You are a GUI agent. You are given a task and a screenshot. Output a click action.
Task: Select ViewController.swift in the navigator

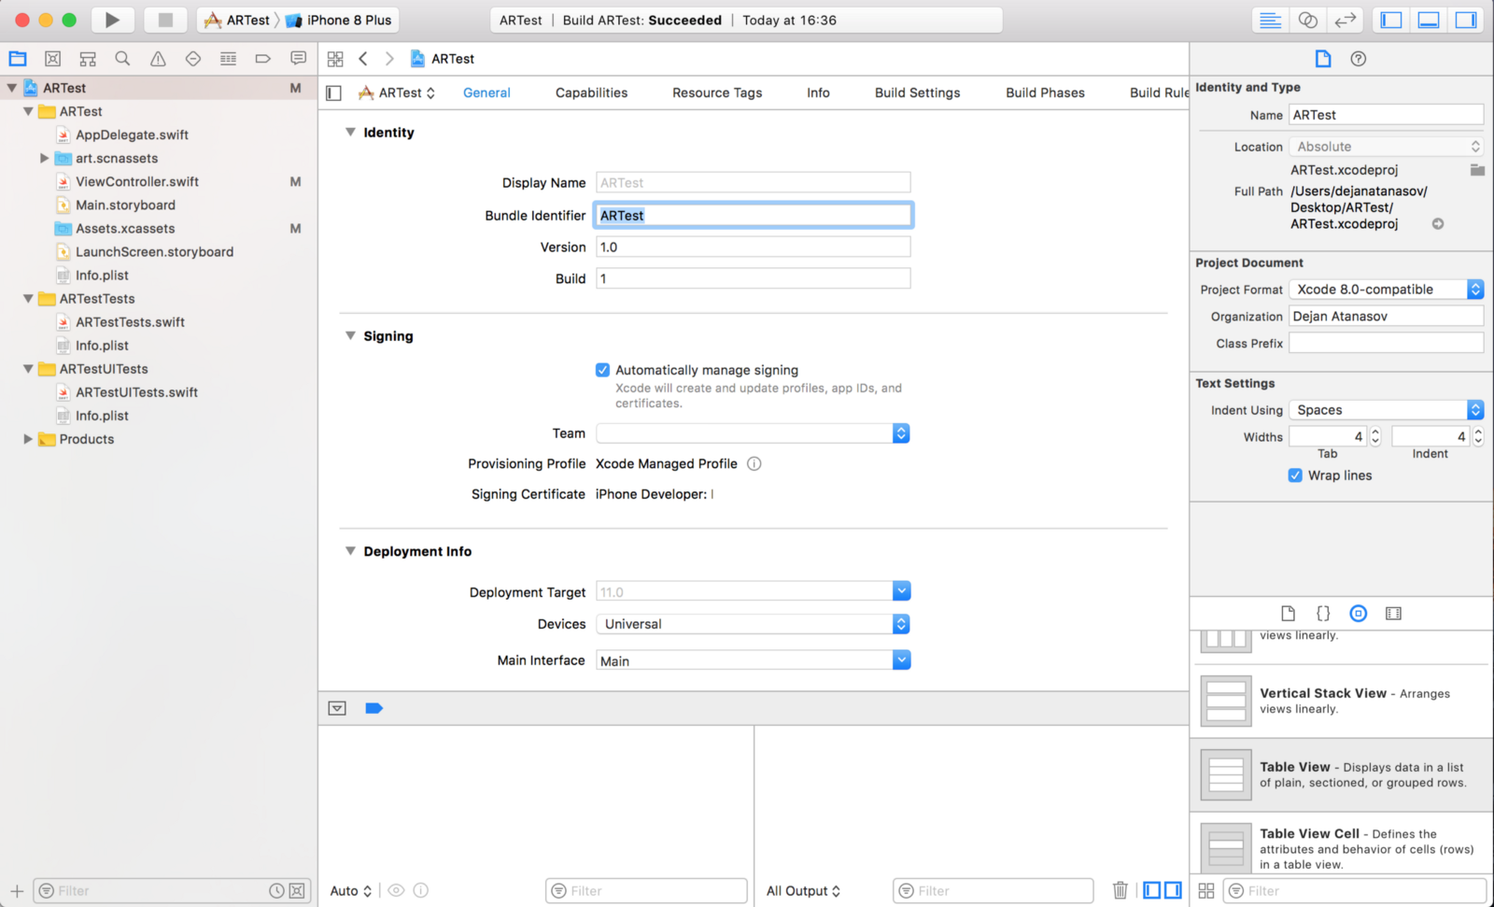tap(137, 181)
